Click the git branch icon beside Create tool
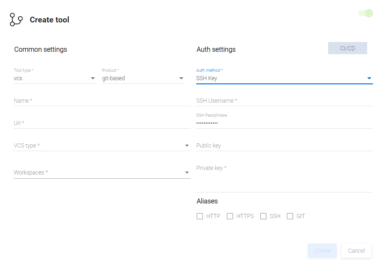This screenshot has height=263, width=381. click(16, 20)
